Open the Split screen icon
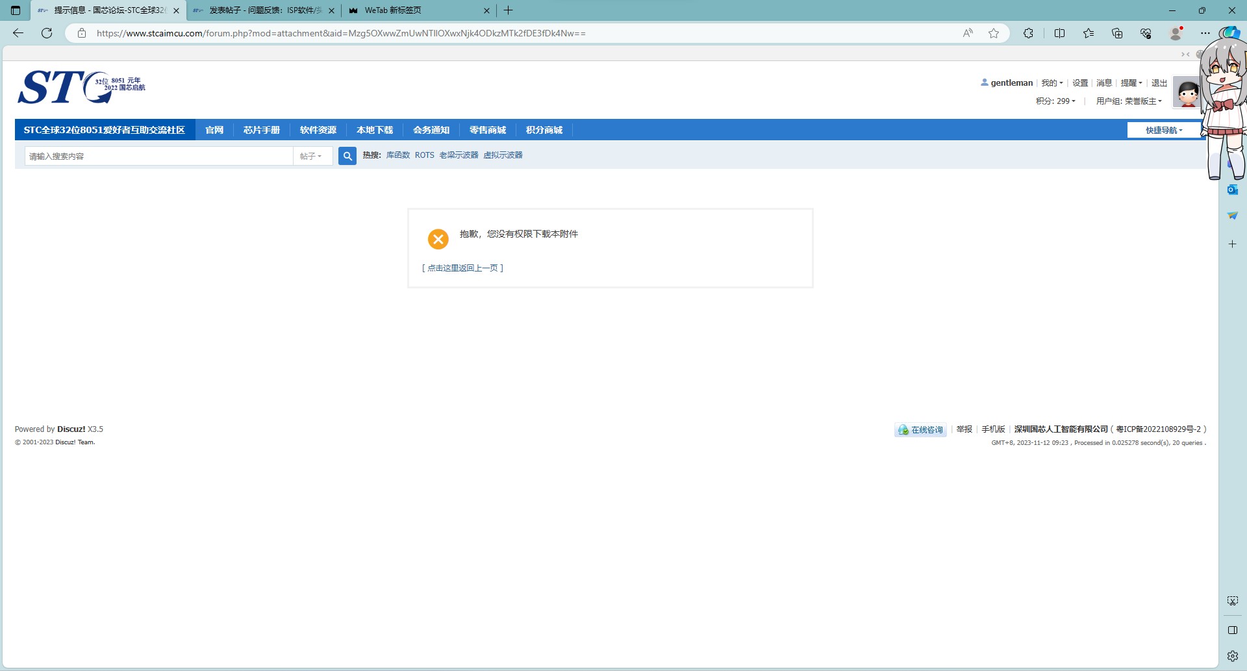 point(1059,33)
